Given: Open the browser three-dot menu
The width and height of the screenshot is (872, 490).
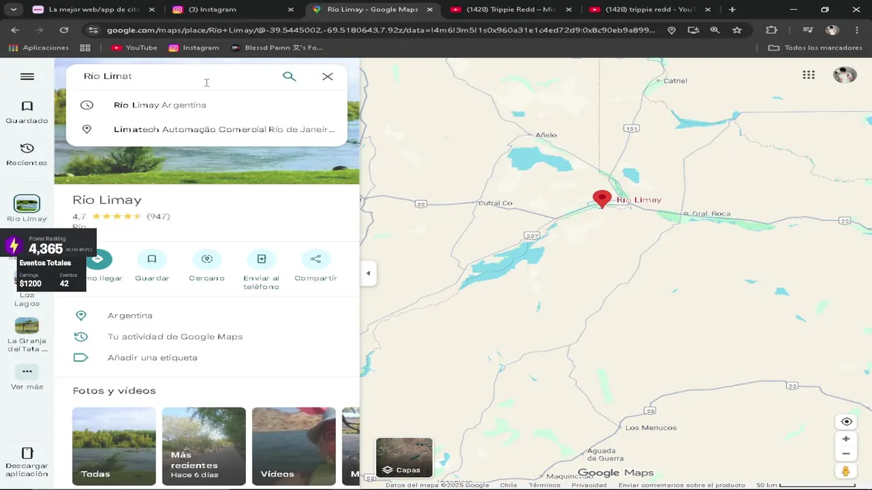Looking at the screenshot, I should [x=857, y=30].
